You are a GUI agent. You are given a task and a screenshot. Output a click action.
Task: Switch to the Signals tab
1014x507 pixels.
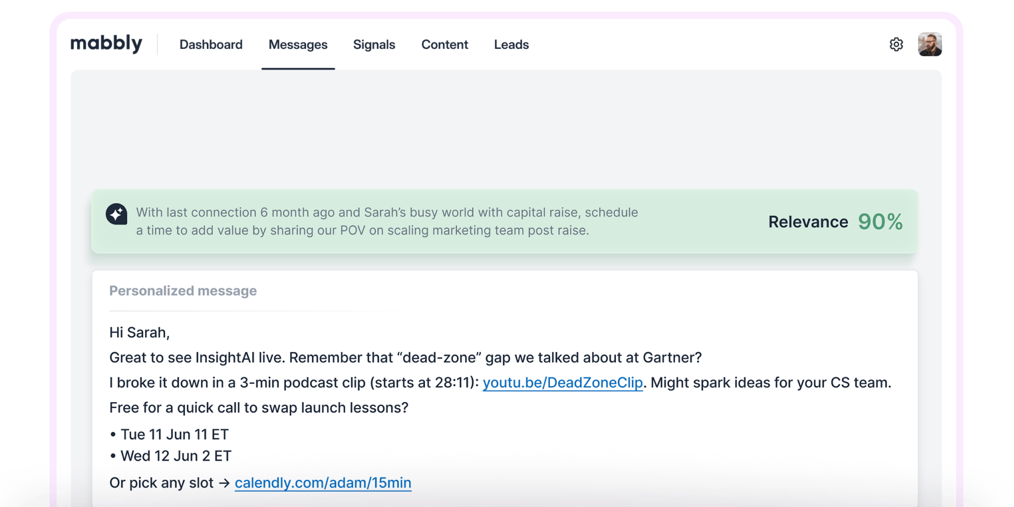(x=374, y=45)
